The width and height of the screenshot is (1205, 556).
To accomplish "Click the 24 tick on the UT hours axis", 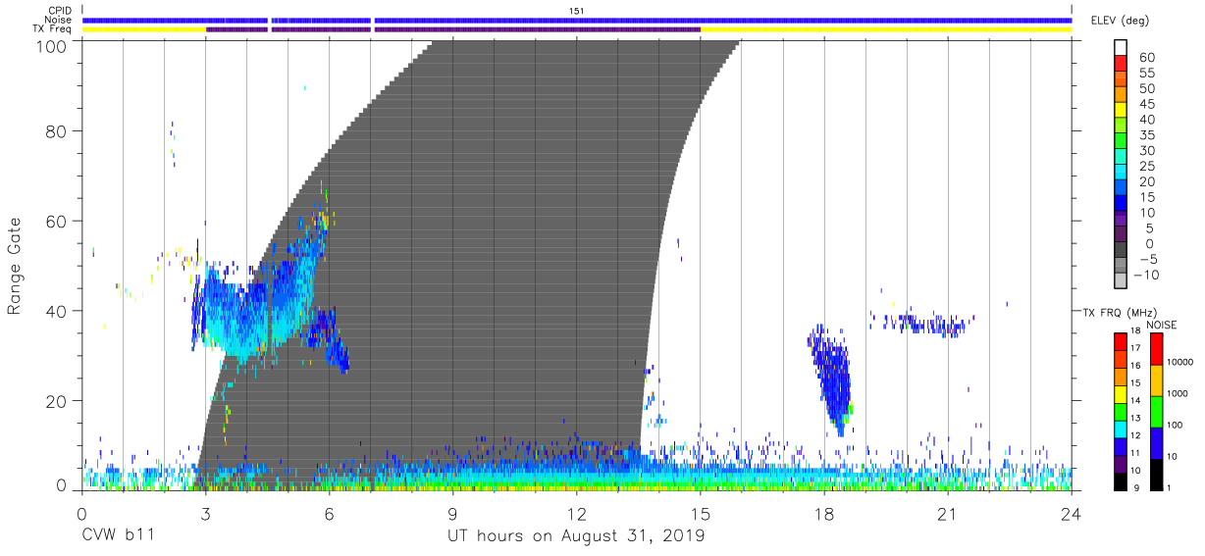I will click(1072, 514).
